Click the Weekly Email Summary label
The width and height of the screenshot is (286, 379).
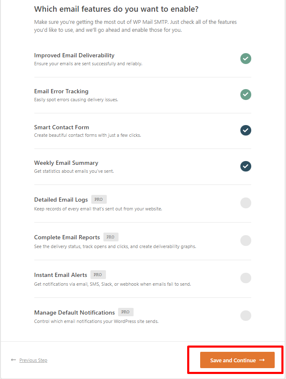tap(66, 163)
